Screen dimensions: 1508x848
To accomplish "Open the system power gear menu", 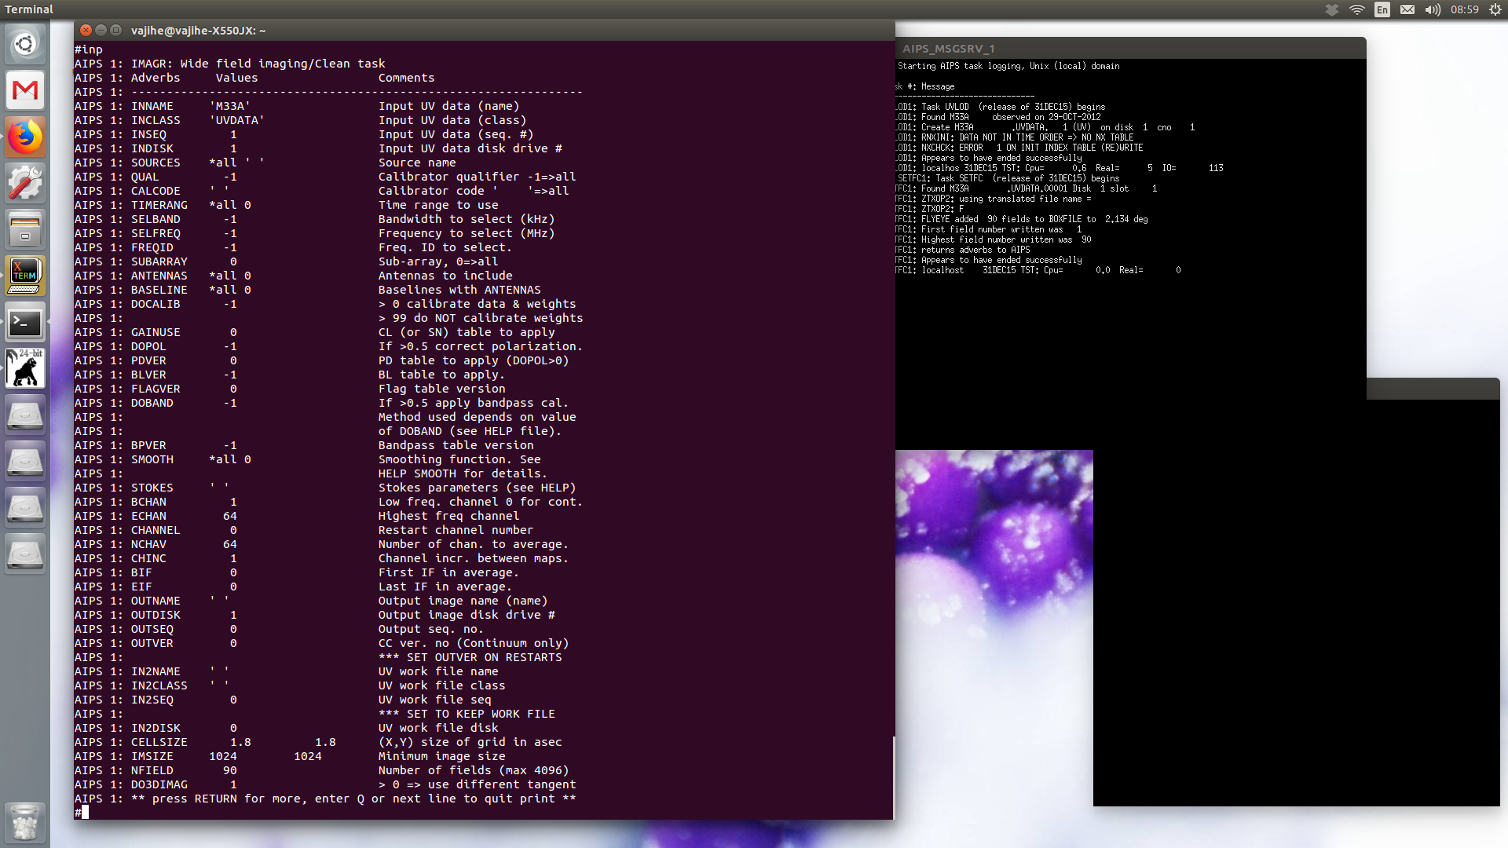I will pos(1495,9).
